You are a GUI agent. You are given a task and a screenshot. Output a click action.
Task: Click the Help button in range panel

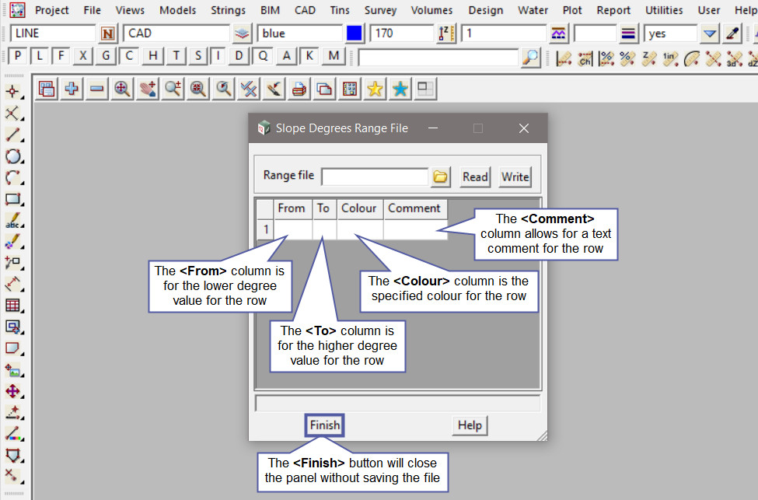470,425
